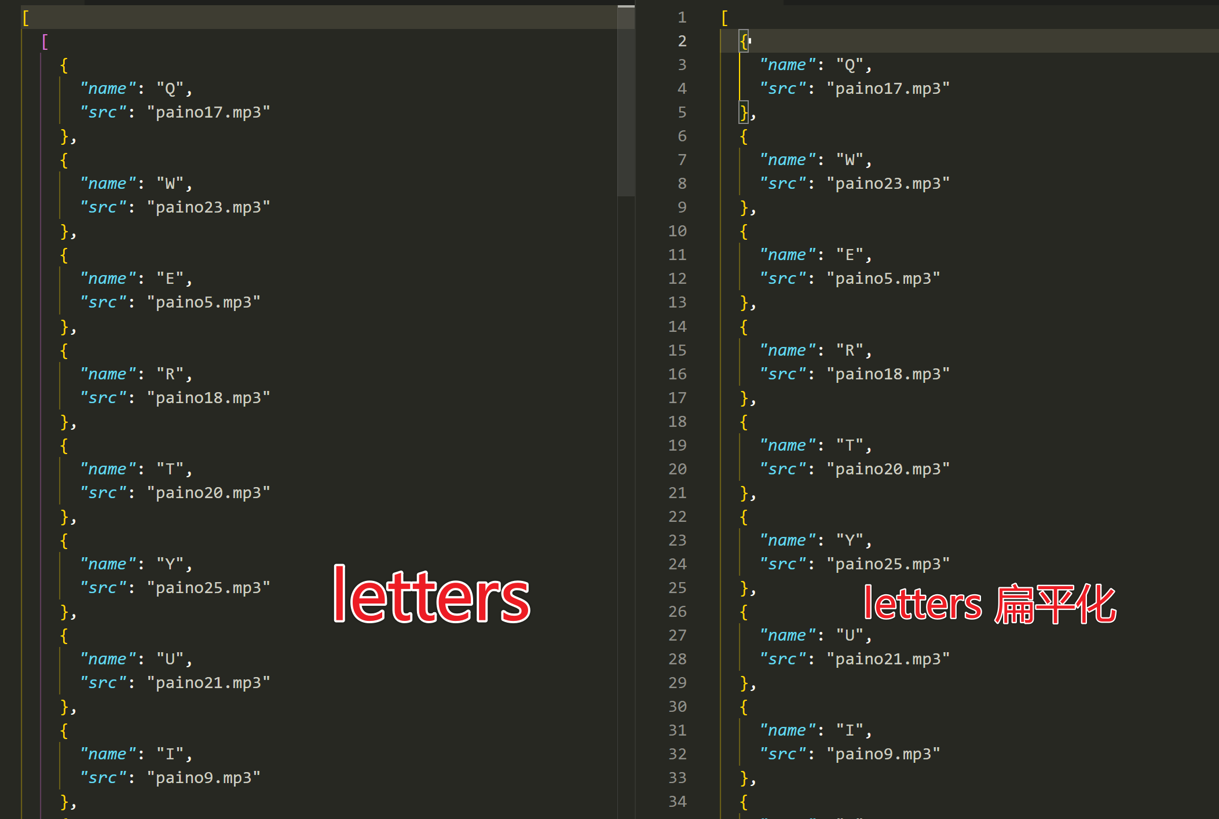The height and width of the screenshot is (819, 1219).
Task: Click the red "letters 扁平化" annotation
Action: (989, 605)
